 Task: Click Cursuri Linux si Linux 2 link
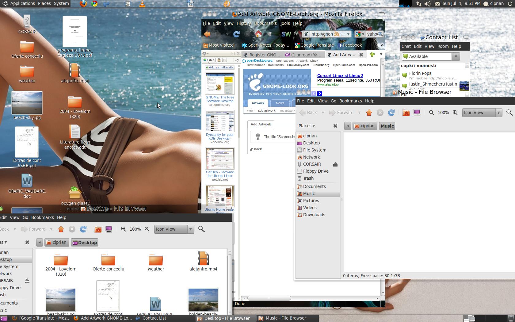340,75
